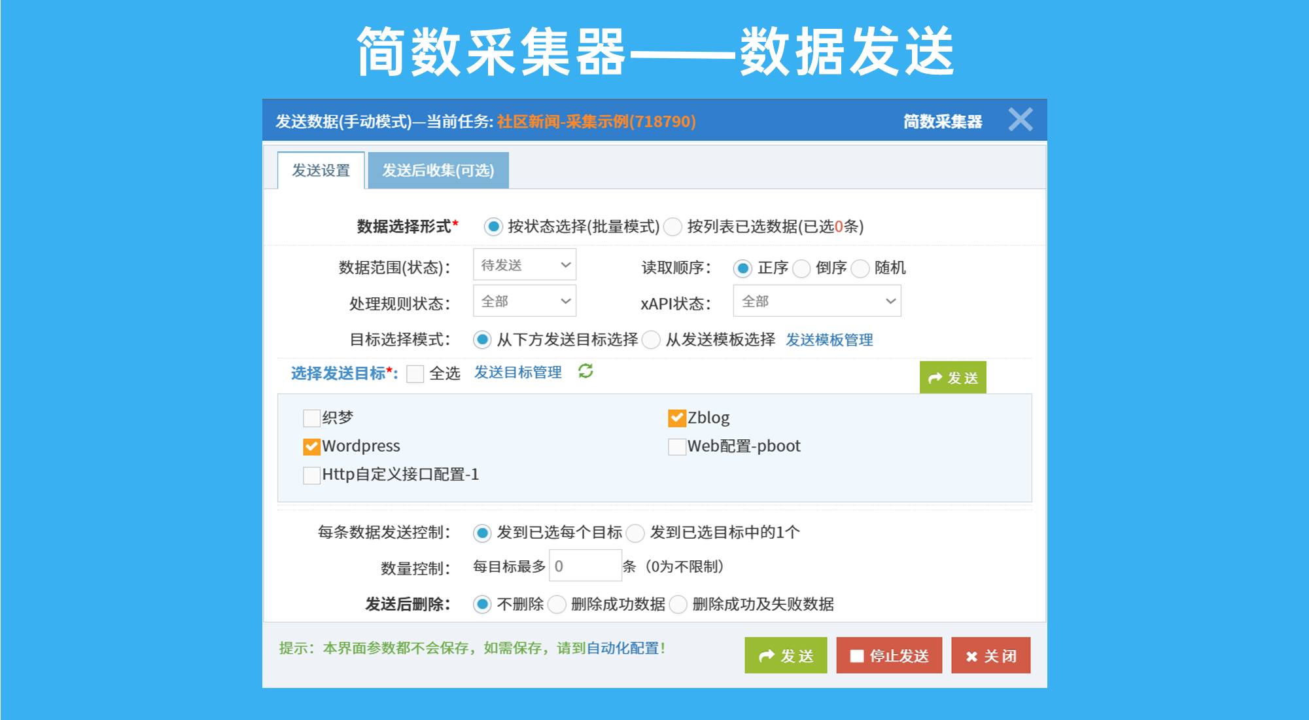Uncheck the Wordpress target
The width and height of the screenshot is (1309, 720).
(312, 446)
